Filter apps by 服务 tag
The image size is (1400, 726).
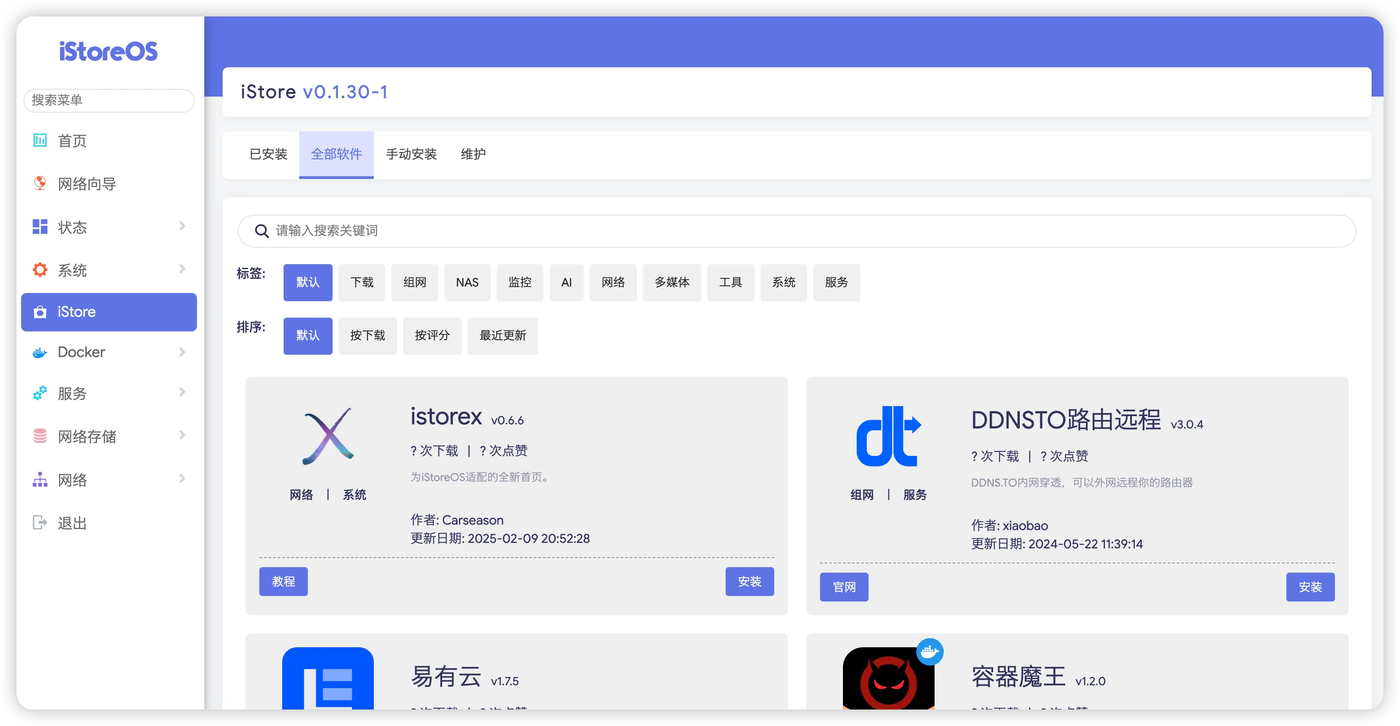[837, 282]
